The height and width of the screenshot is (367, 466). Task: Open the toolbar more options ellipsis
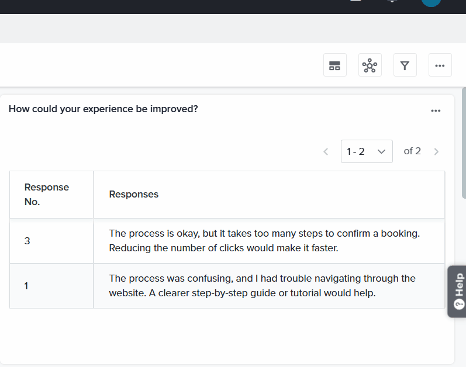coord(440,65)
